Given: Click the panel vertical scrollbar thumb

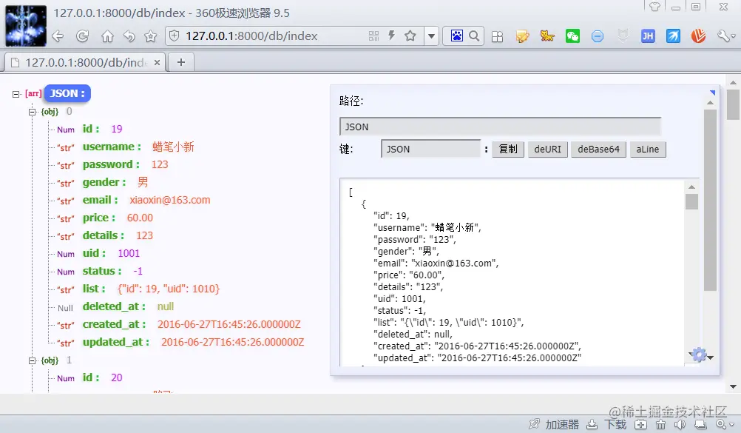Looking at the screenshot, I should pos(710,200).
